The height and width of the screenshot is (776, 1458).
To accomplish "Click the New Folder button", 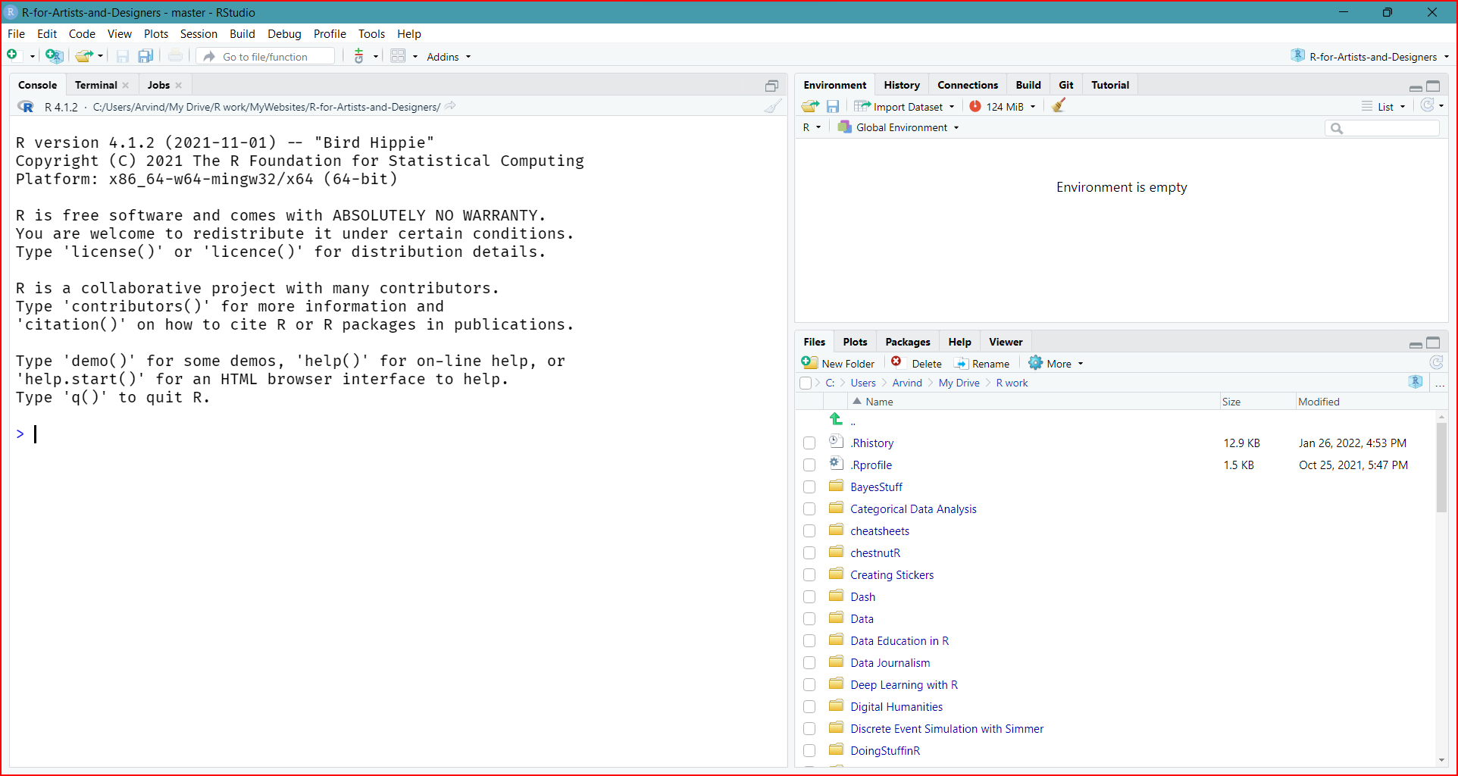I will point(839,364).
